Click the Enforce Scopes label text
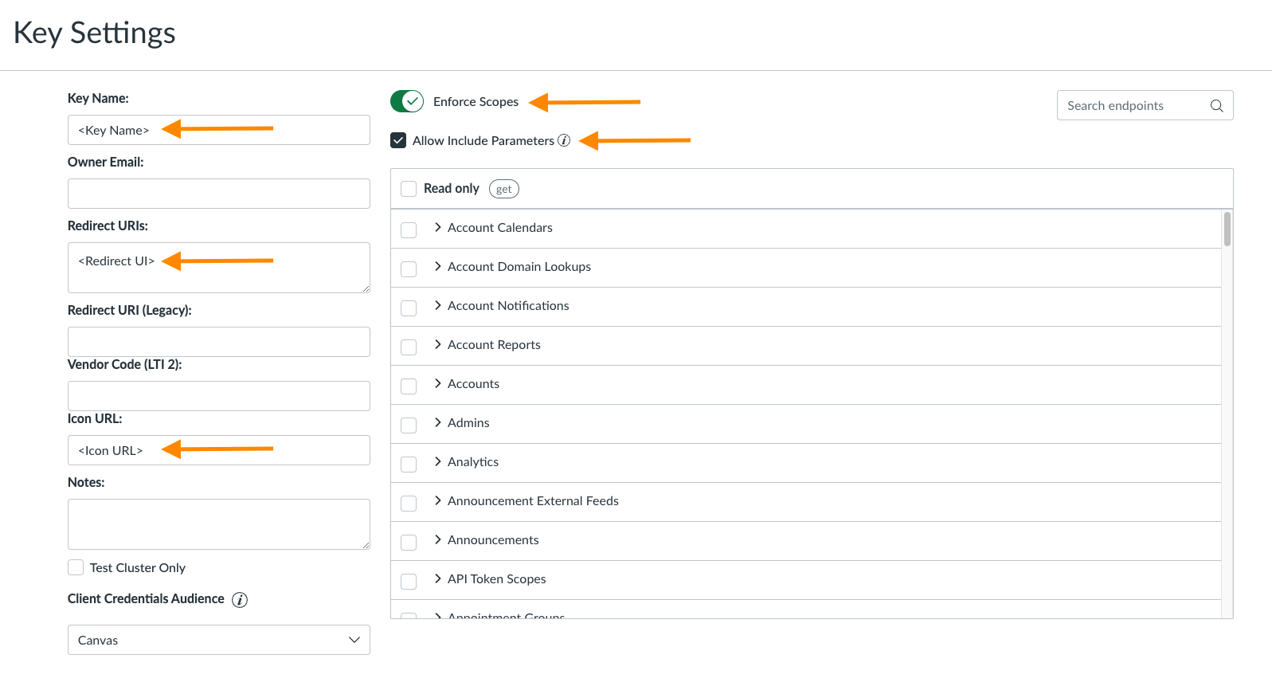1272x694 pixels. tap(476, 101)
